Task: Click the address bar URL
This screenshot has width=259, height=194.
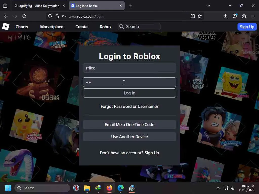Action: (86, 16)
